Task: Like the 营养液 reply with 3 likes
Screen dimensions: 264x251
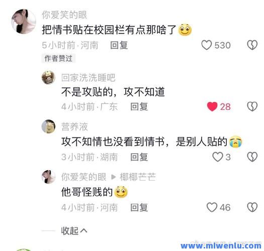Action: pyautogui.click(x=218, y=157)
